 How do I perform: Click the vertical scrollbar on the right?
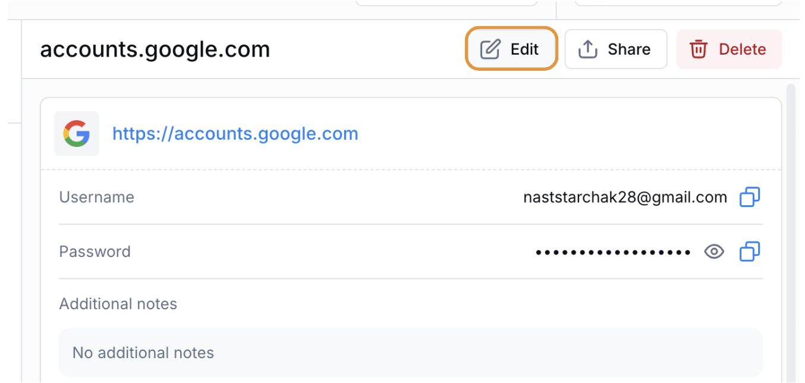tap(791, 233)
